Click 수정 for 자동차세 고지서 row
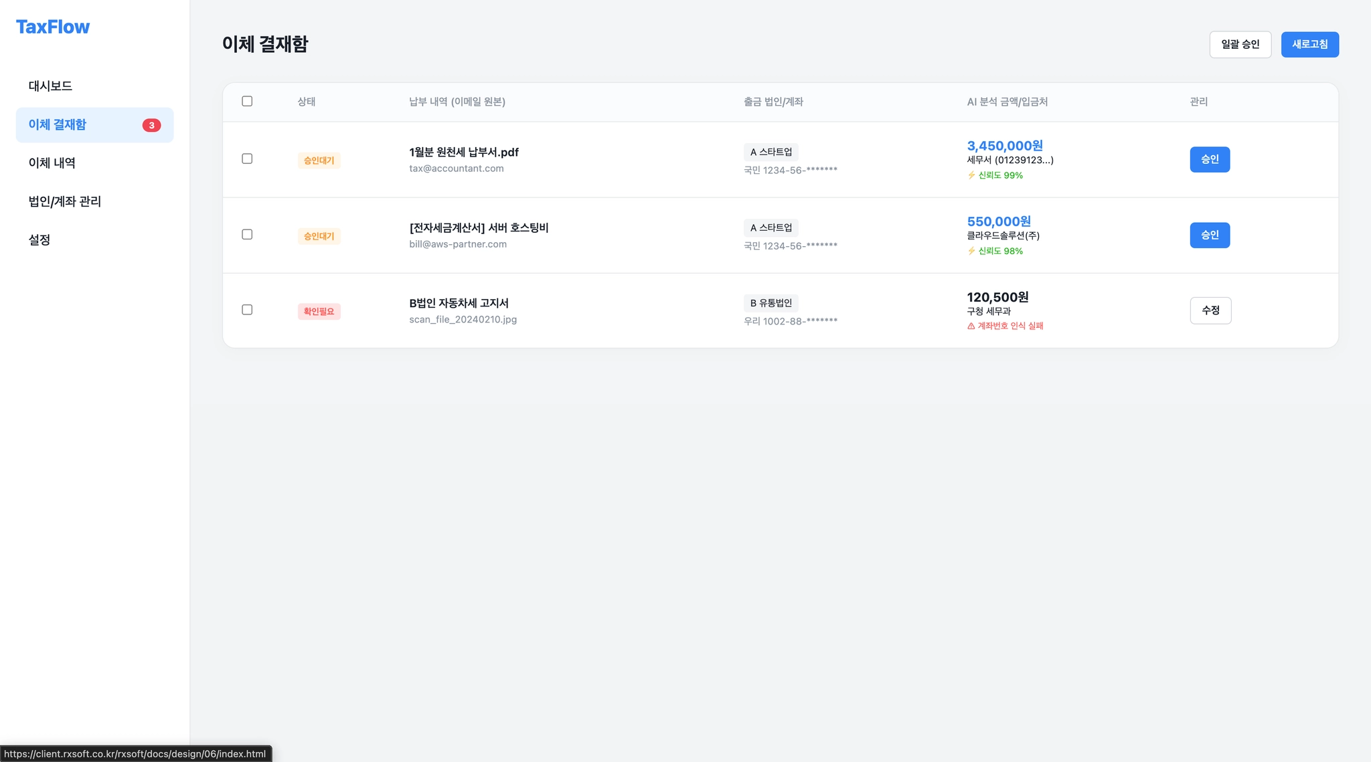This screenshot has width=1371, height=762. click(x=1210, y=310)
